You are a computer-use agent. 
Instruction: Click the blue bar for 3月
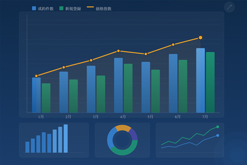91,89
